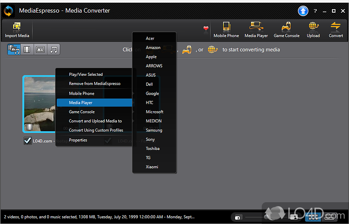Image resolution: width=349 pixels, height=224 pixels.
Task: Open the Mobile Phone device toolbar button
Action: 226,30
